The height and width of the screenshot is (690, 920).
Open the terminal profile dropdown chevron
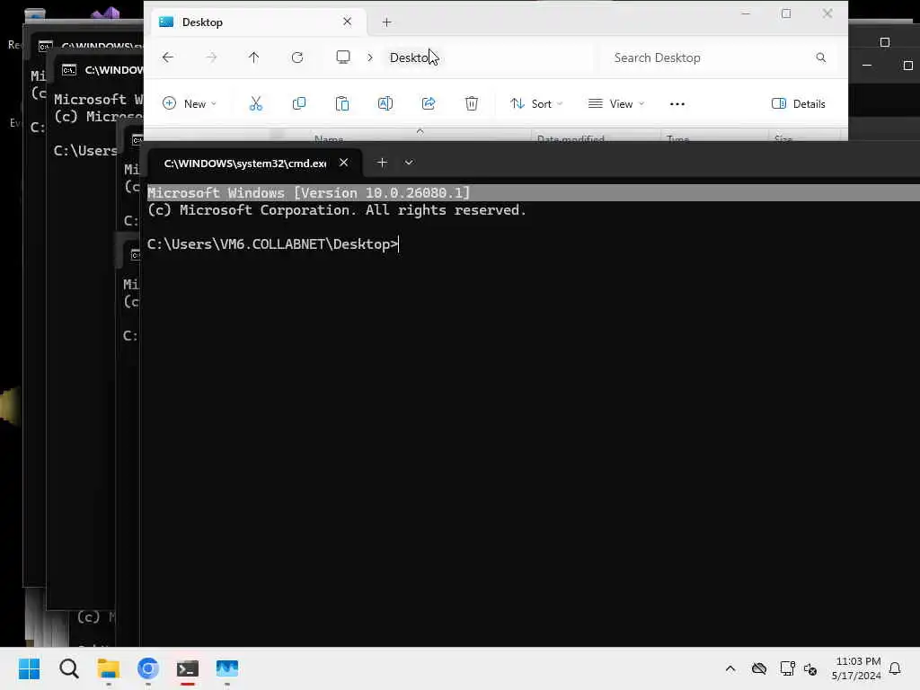tap(409, 163)
